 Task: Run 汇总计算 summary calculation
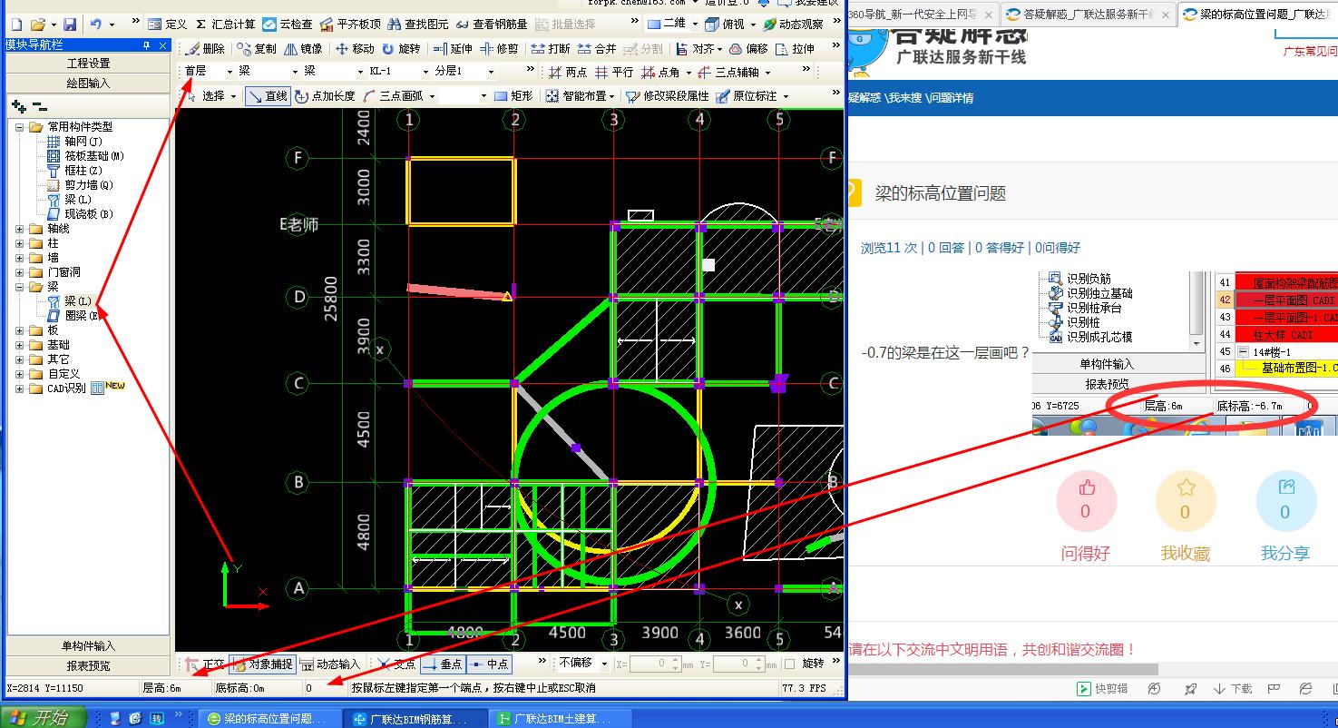click(x=226, y=25)
